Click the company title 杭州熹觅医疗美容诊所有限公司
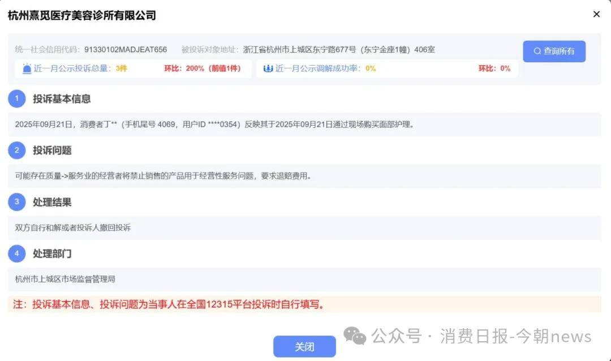This screenshot has width=611, height=361. pos(82,16)
